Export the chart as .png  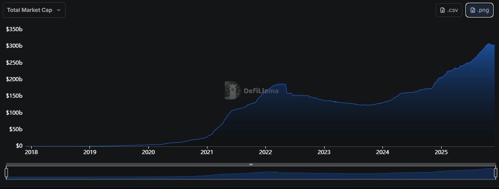point(479,10)
